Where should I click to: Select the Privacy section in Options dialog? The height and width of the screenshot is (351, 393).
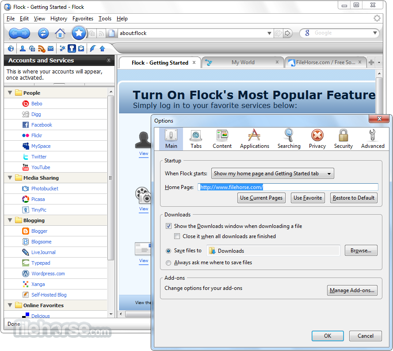317,139
